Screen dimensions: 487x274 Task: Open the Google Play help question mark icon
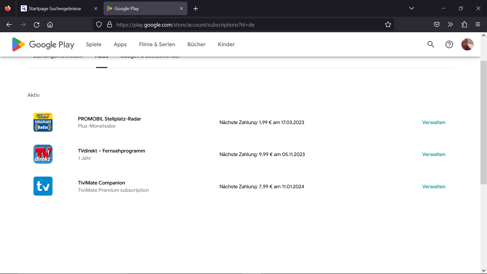tap(449, 44)
